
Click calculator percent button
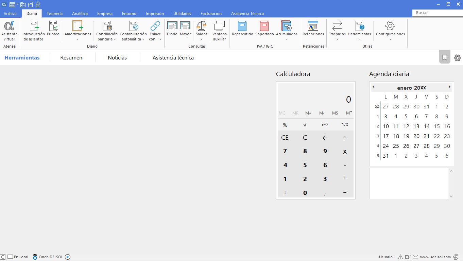[x=285, y=125]
